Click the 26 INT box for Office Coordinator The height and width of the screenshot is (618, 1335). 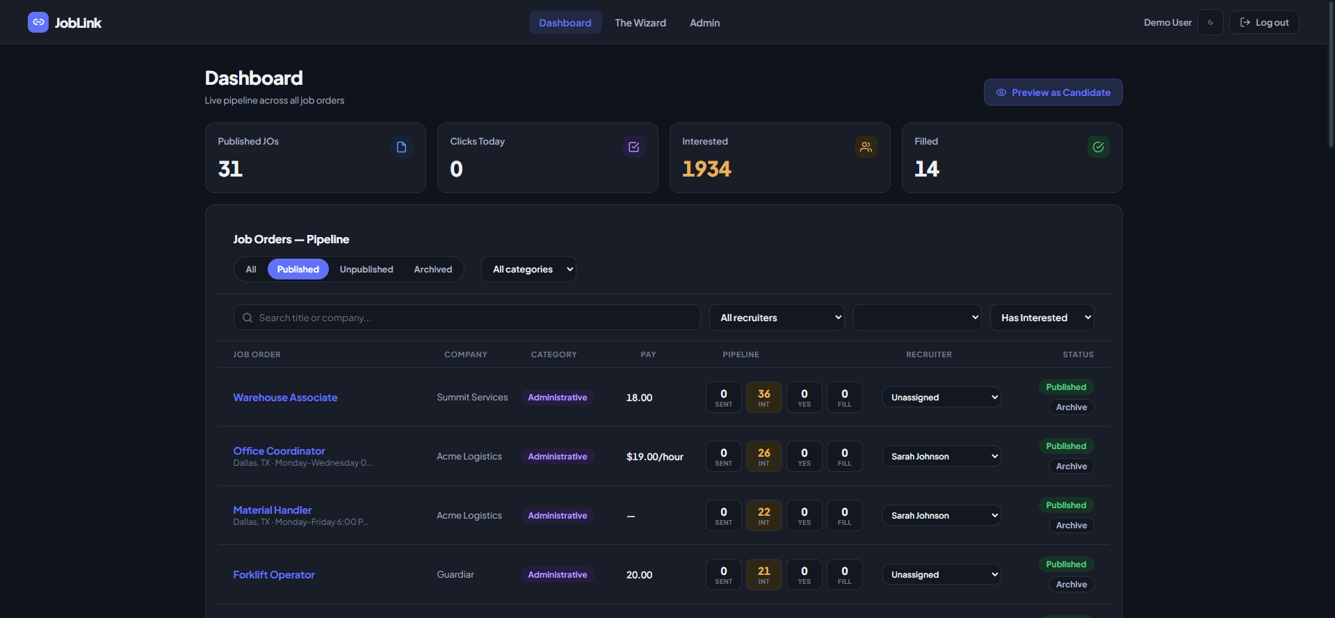763,456
